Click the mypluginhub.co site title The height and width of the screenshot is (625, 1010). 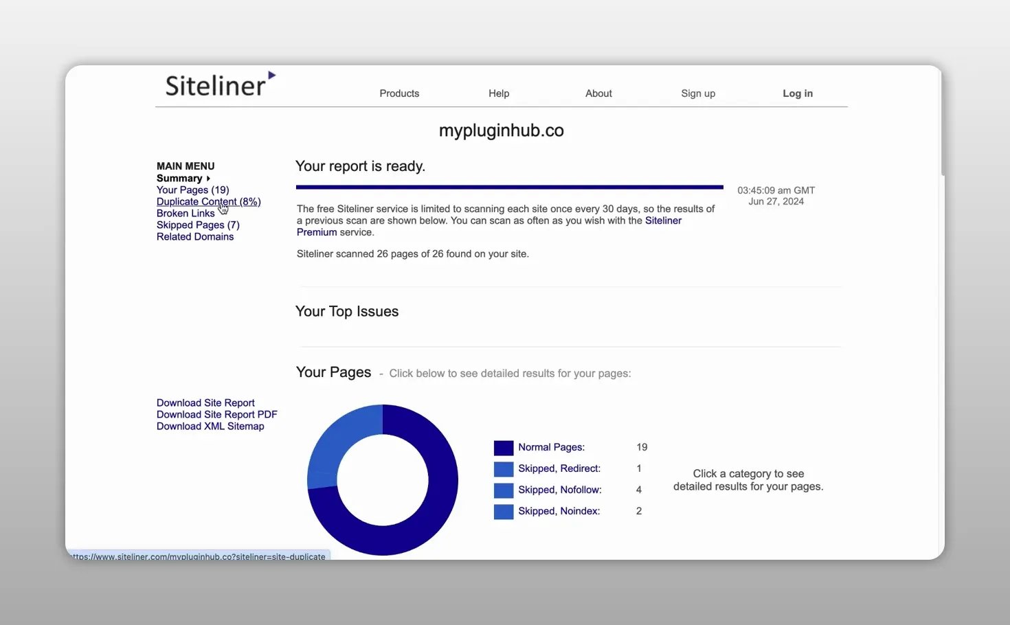[502, 130]
